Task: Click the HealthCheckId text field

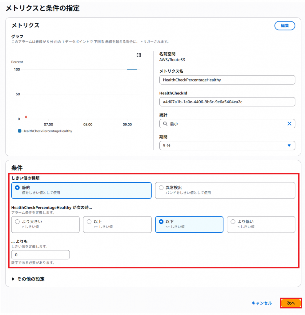Action: point(227,102)
